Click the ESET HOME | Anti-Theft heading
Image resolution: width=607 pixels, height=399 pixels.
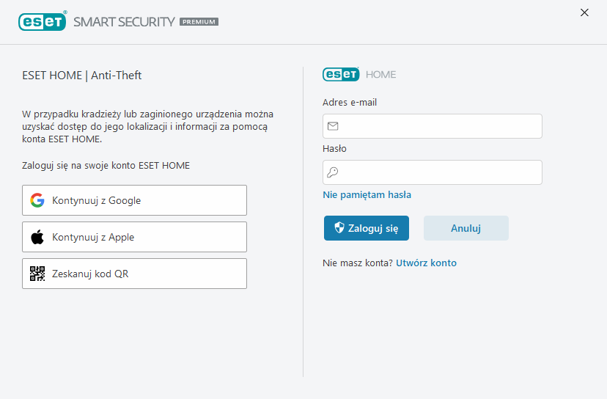pos(82,75)
